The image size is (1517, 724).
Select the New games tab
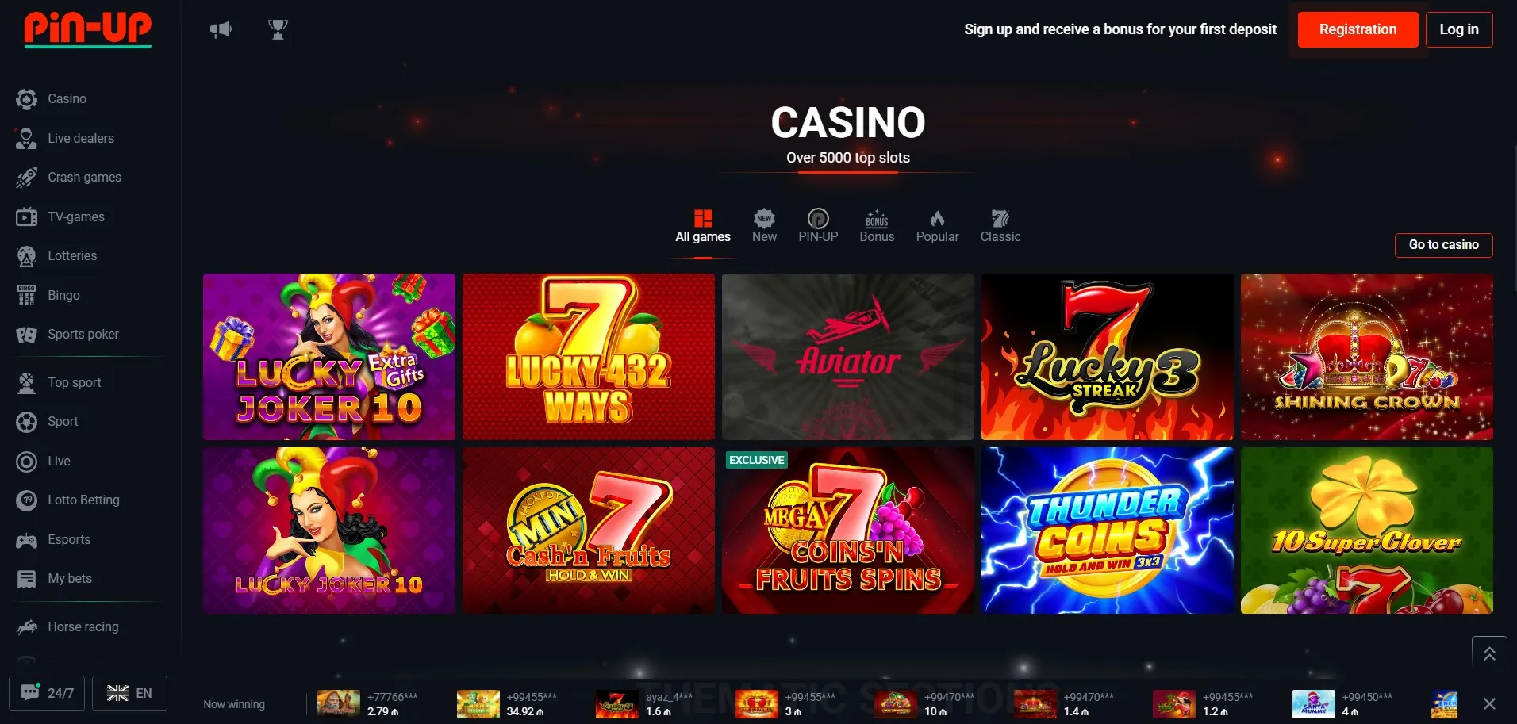[764, 227]
